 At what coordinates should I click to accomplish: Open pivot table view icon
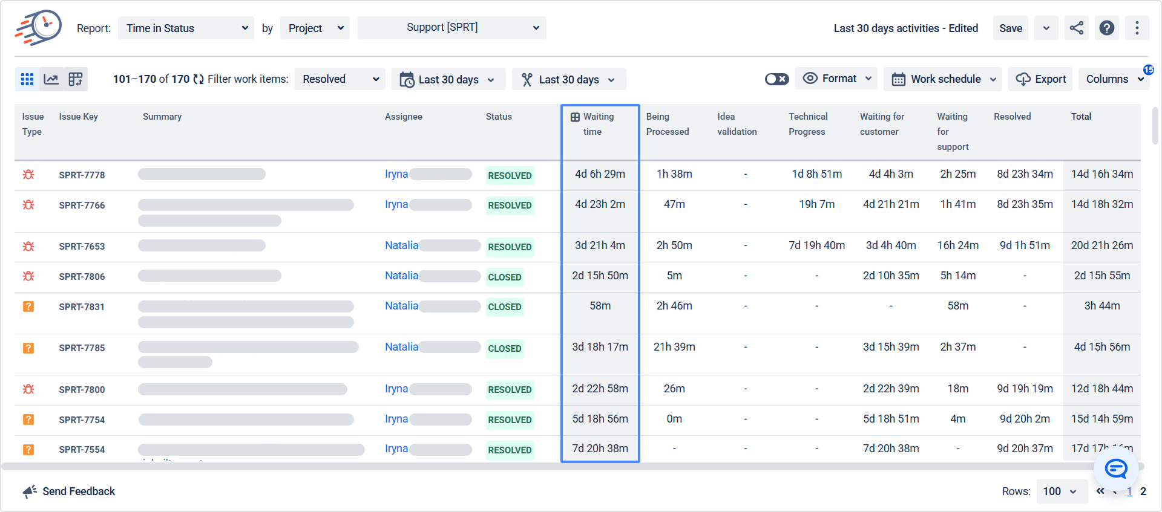coord(76,79)
